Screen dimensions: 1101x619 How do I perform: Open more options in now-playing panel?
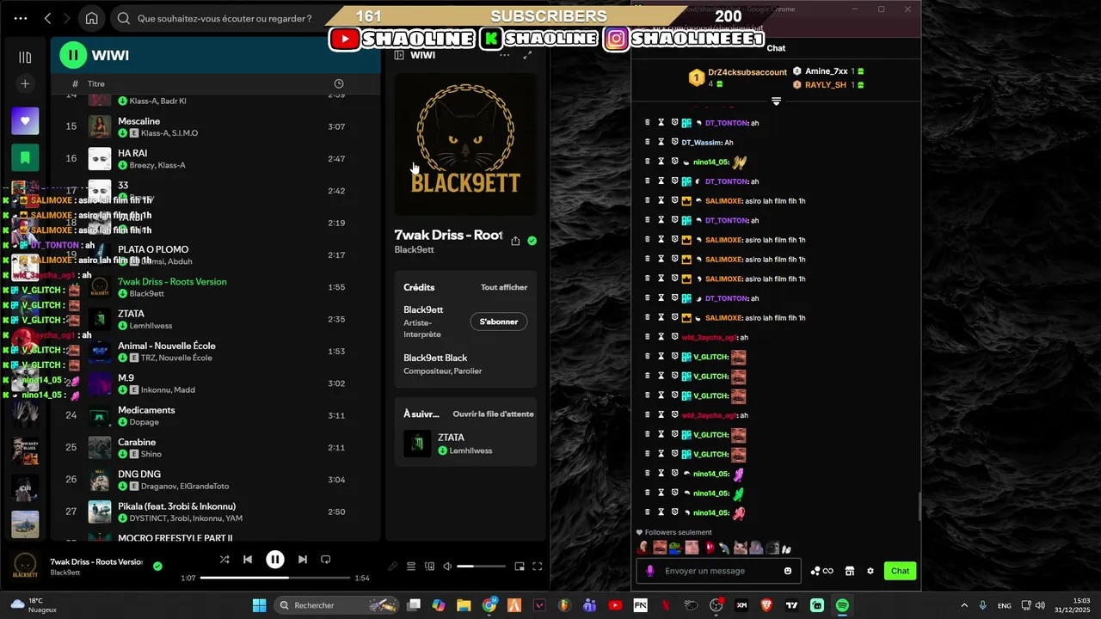(x=504, y=55)
